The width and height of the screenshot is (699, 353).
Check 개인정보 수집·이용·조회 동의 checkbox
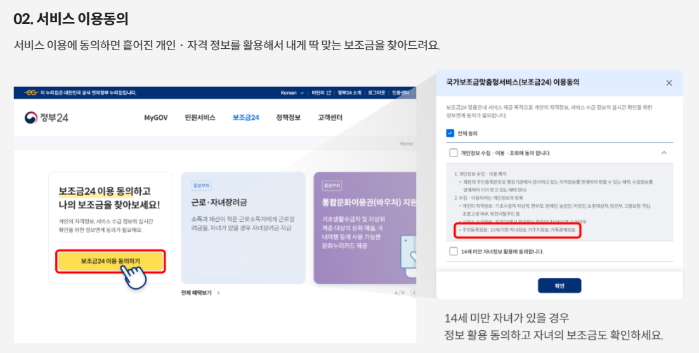454,153
